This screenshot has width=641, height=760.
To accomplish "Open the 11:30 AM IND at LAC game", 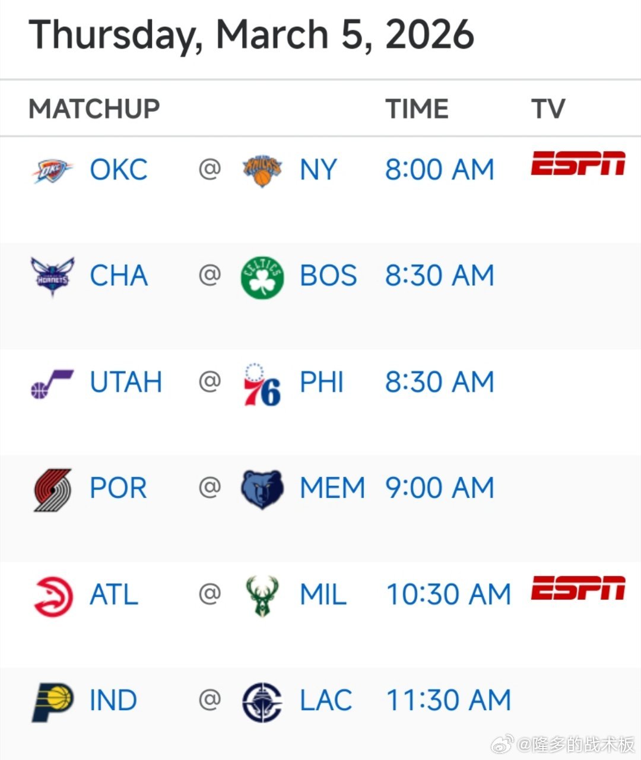I will point(449,701).
